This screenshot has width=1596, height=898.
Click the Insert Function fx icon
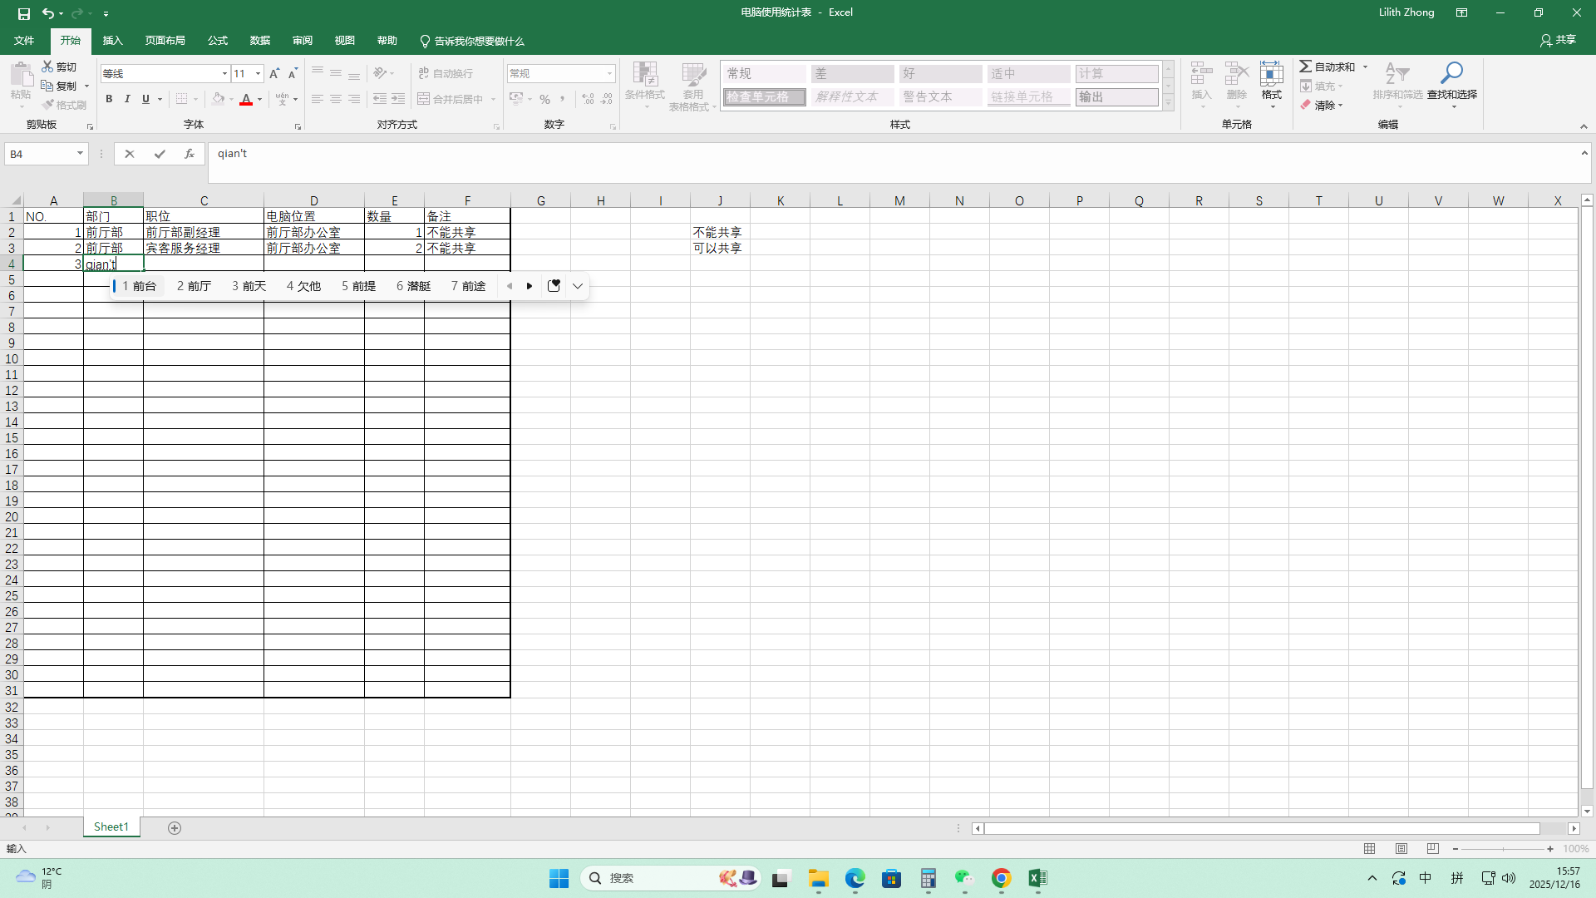point(190,154)
